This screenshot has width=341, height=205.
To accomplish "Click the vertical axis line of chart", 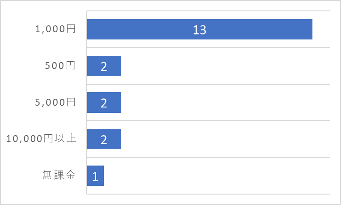I will (x=87, y=102).
